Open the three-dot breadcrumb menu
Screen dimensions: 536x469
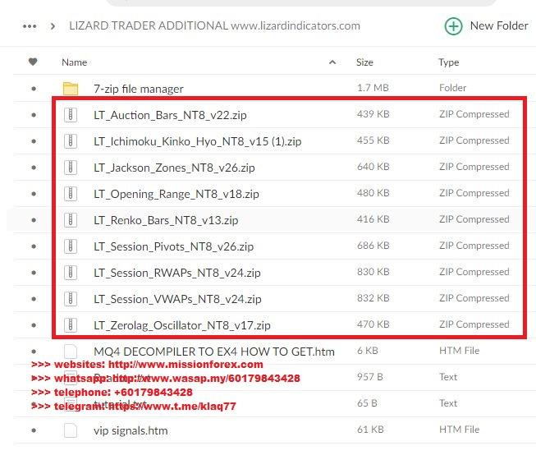point(30,25)
